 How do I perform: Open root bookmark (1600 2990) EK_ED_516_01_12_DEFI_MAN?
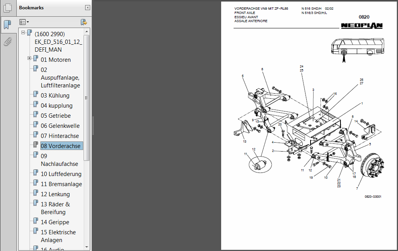pyautogui.click(x=58, y=42)
